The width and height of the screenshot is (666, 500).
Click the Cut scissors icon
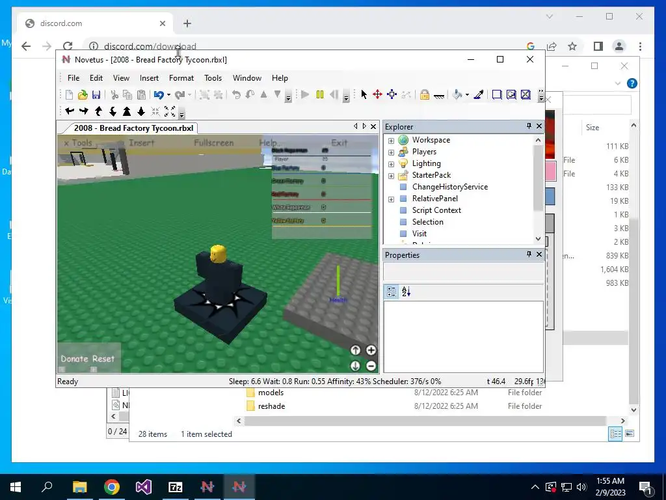tap(114, 95)
